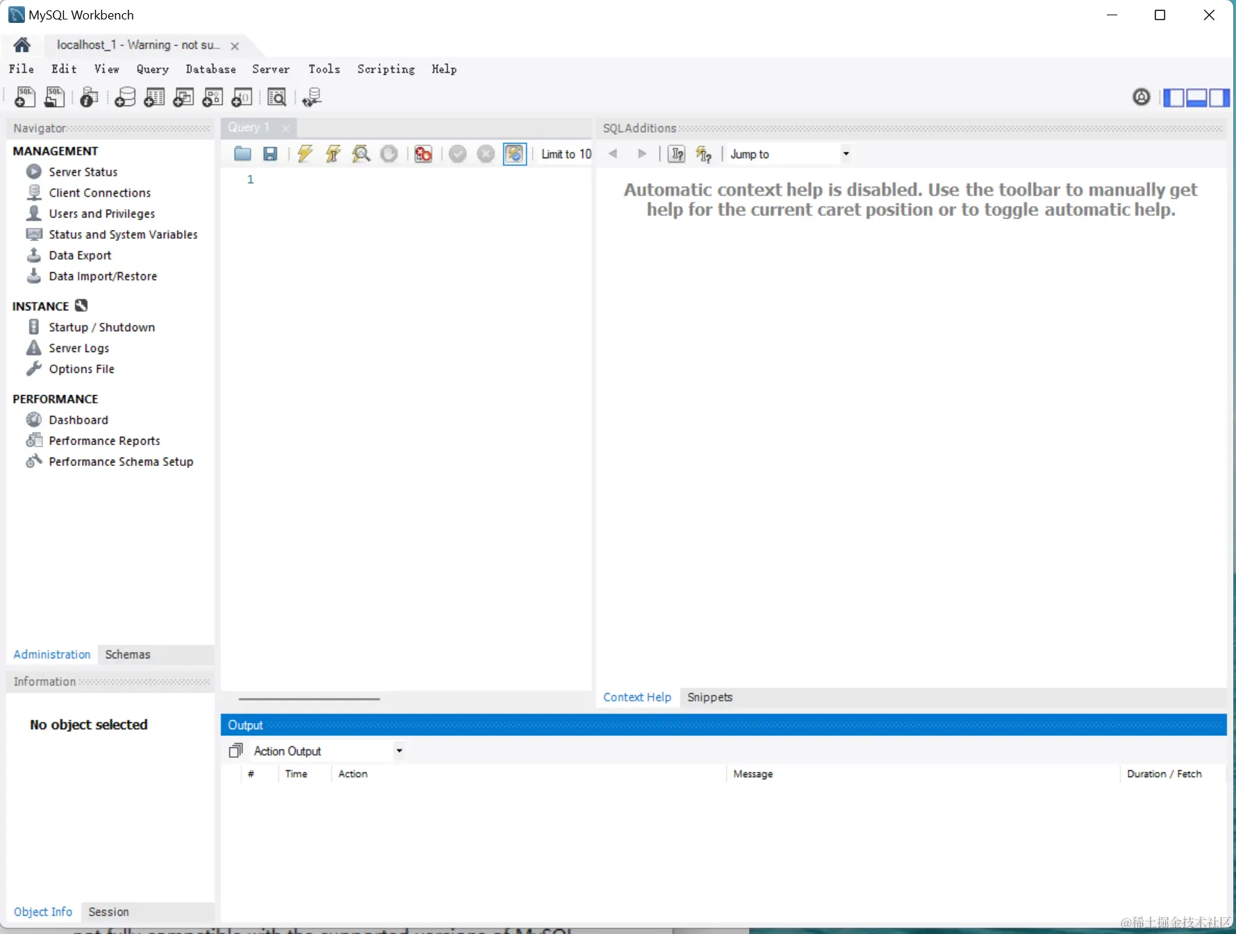Create a new SQL tab for queries

pyautogui.click(x=24, y=97)
